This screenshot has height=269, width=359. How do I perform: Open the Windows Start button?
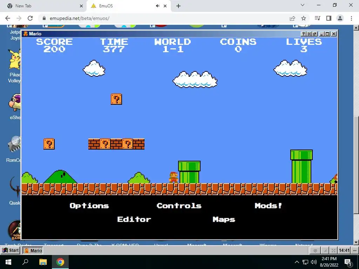pyautogui.click(x=8, y=262)
